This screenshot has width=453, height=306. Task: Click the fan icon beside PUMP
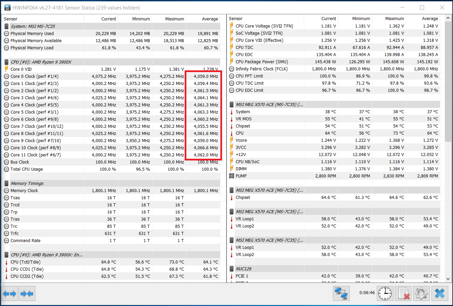[232, 176]
